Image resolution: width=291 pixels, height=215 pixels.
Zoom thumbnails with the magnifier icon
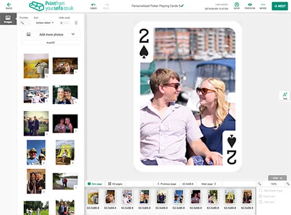point(22,23)
